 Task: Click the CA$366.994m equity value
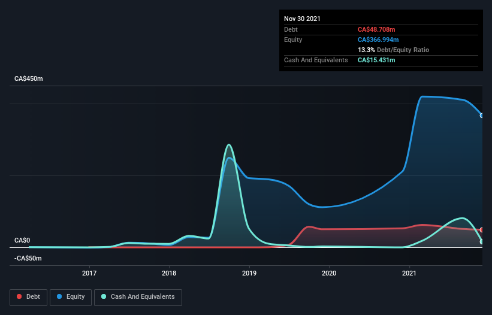pos(378,40)
